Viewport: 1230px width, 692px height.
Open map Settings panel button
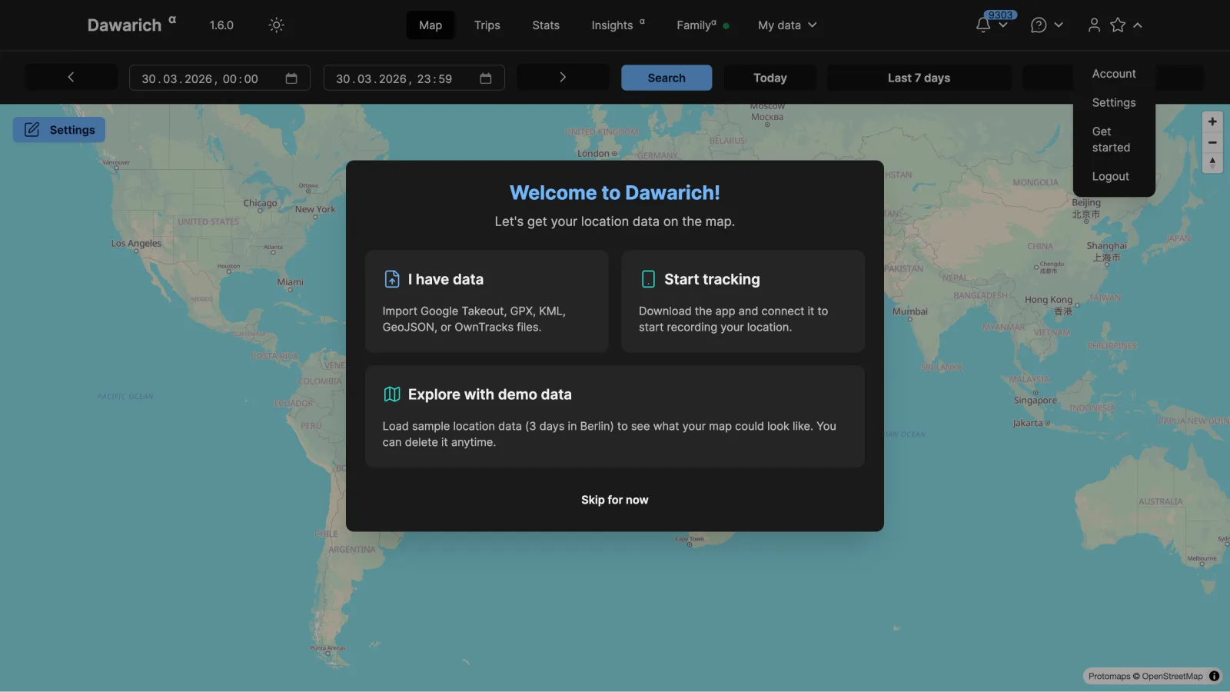click(x=59, y=130)
